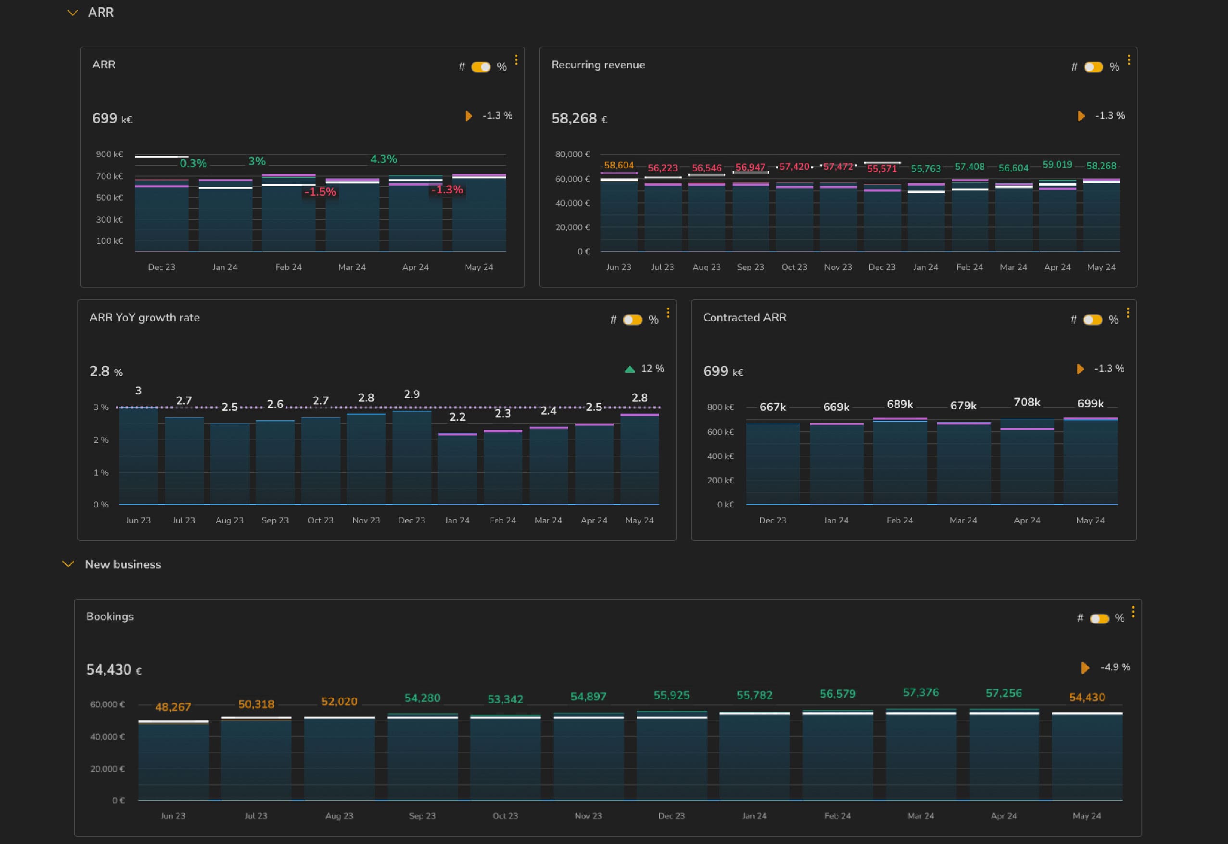Click the orange arrow beside -4.9% on Bookings

tap(1085, 668)
